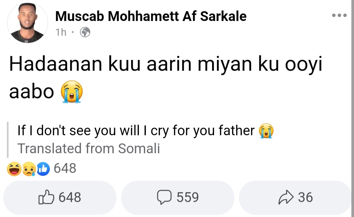Click the 1h post timestamp
The width and height of the screenshot is (354, 217).
coord(61,32)
